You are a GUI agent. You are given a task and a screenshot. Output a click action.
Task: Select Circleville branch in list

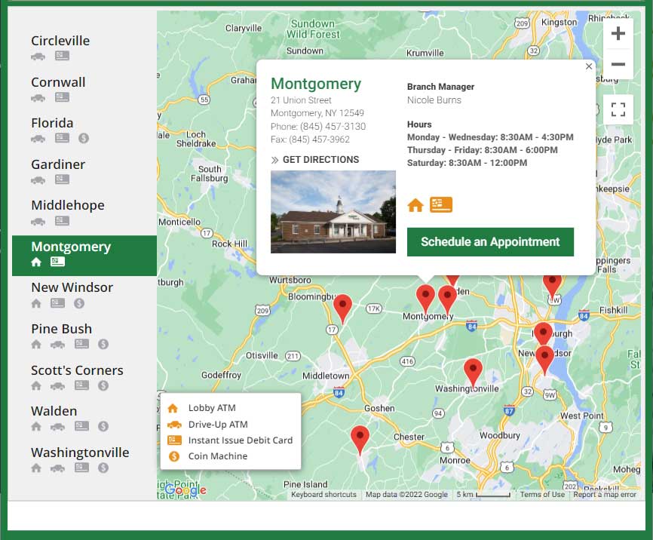coord(60,41)
